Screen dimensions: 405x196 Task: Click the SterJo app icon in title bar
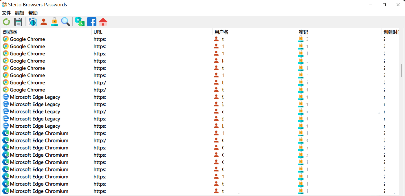click(4, 5)
